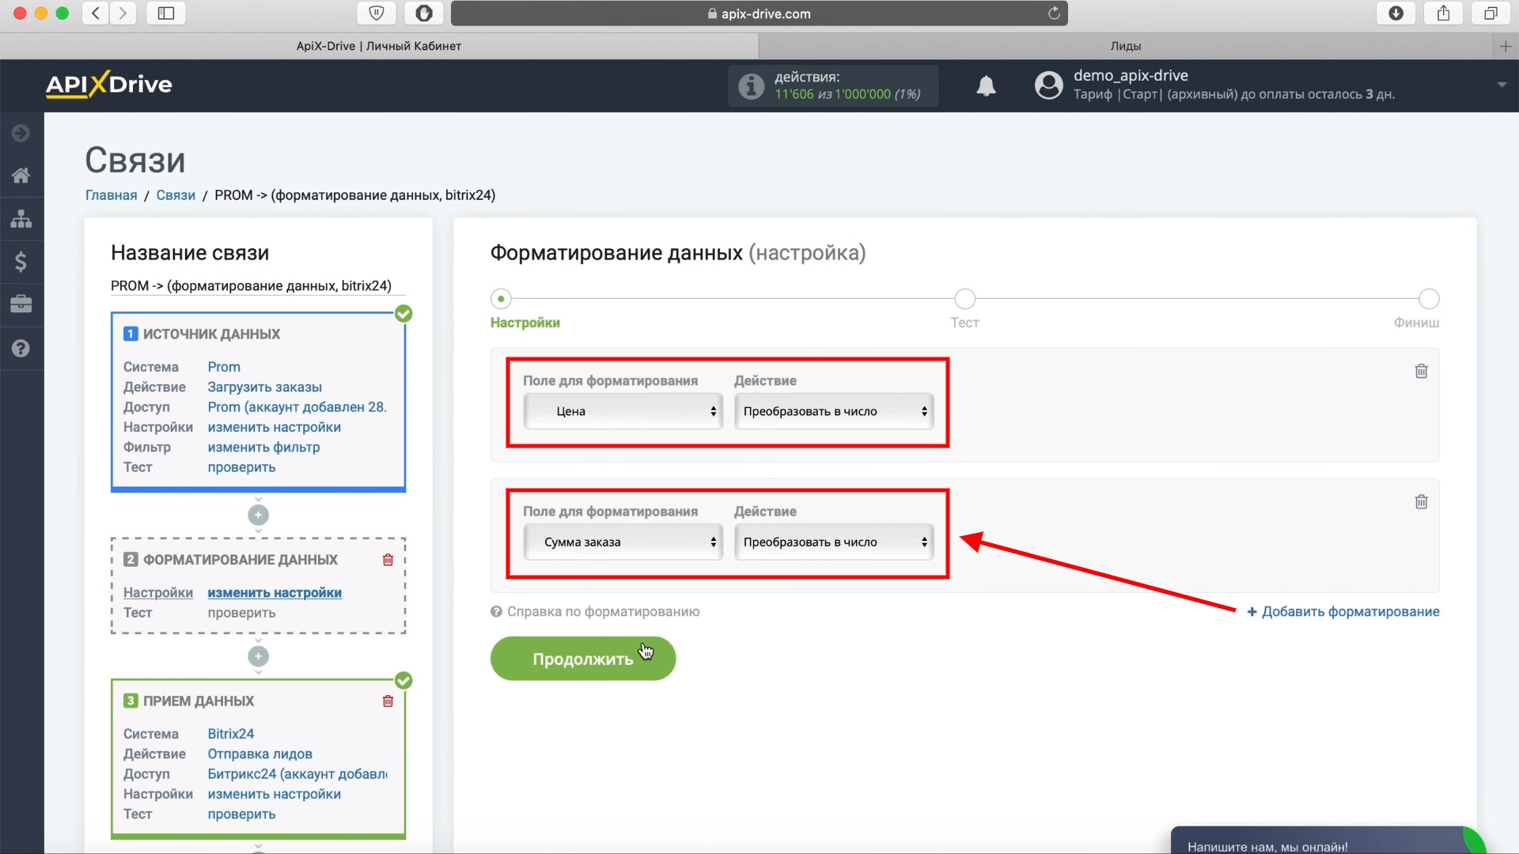This screenshot has height=854, width=1519.
Task: Click проверить in ИСТОЧНИК ДАННЫХ block
Action: click(242, 467)
